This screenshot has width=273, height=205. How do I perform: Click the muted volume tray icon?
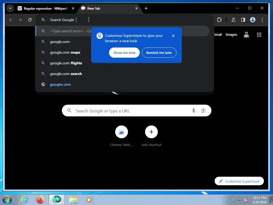point(246,200)
